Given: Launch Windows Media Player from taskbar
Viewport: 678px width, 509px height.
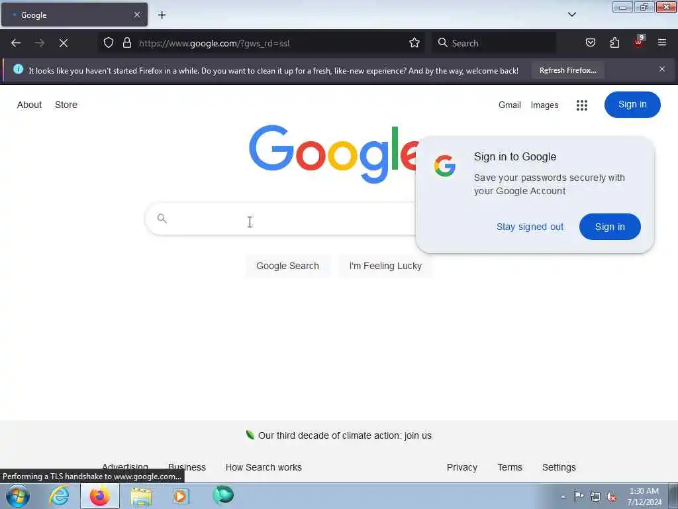Looking at the screenshot, I should point(181,496).
